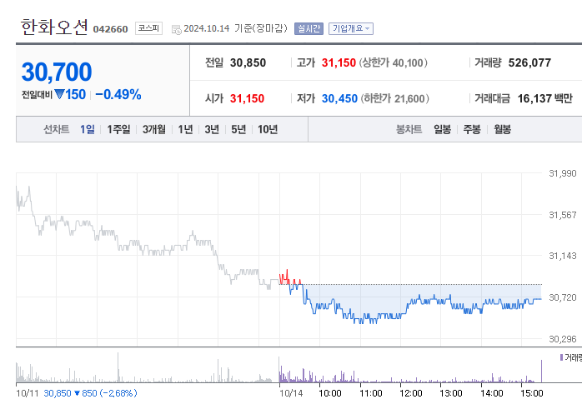Show the 3년 line chart
The width and height of the screenshot is (582, 409).
tap(212, 129)
